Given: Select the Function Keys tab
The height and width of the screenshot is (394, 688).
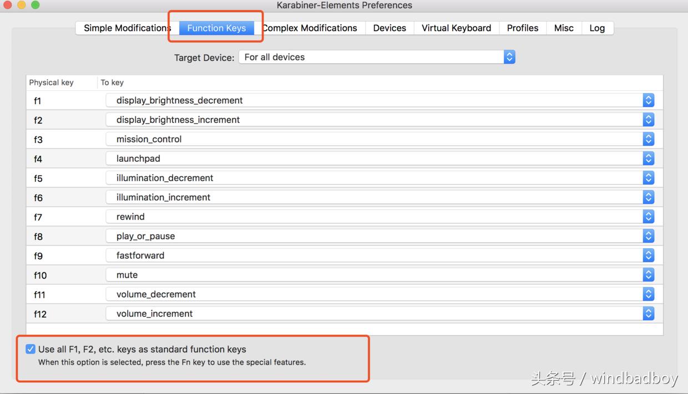Looking at the screenshot, I should pyautogui.click(x=216, y=28).
